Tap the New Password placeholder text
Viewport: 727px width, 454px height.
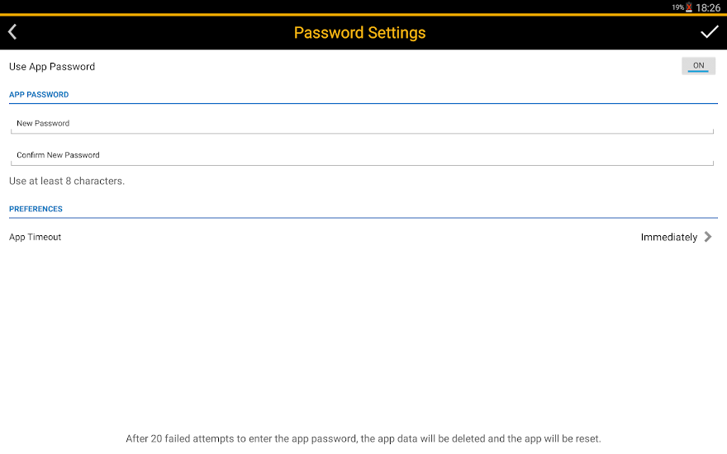pyautogui.click(x=43, y=123)
